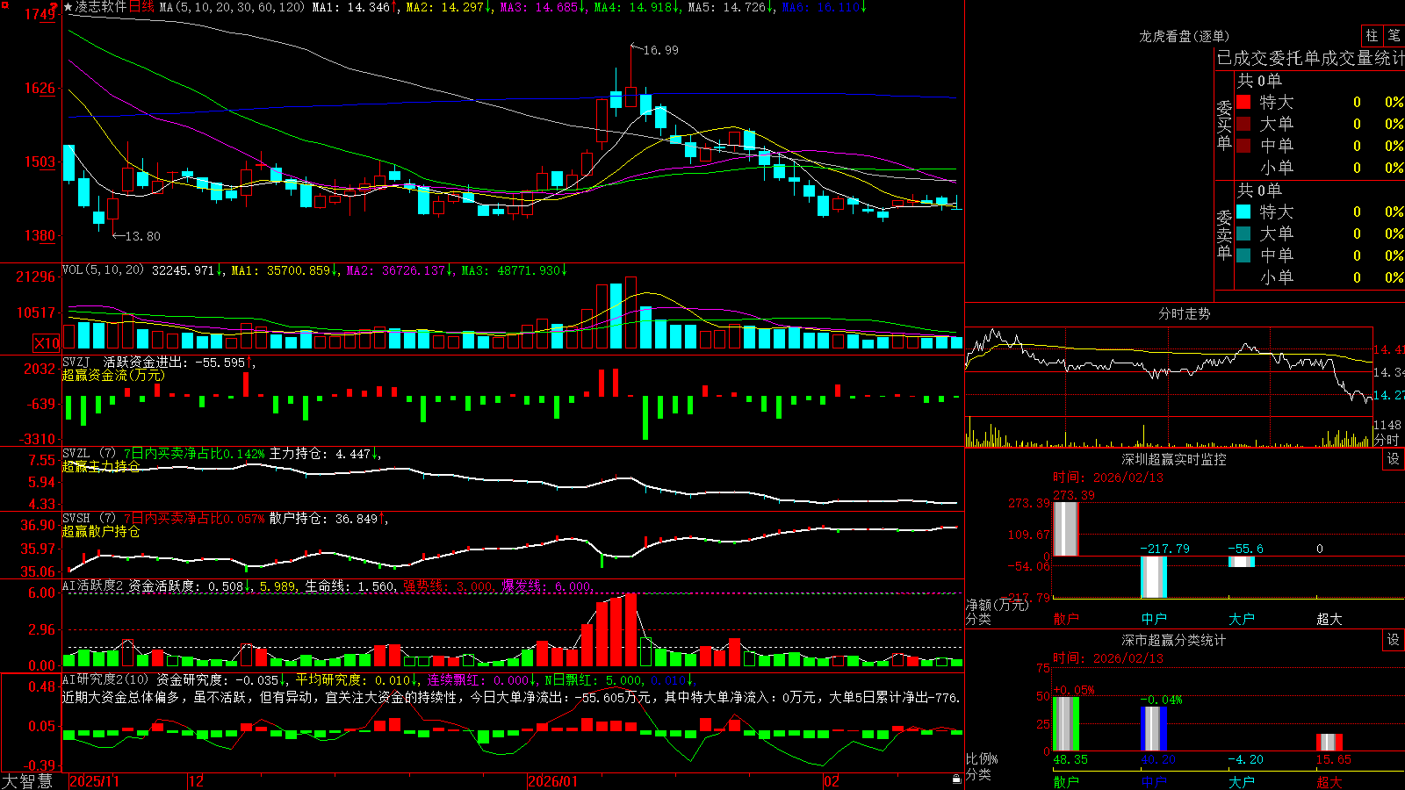Click the 超大 15.65 bar in 分类统计
This screenshot has width=1405, height=790.
pyautogui.click(x=1329, y=742)
